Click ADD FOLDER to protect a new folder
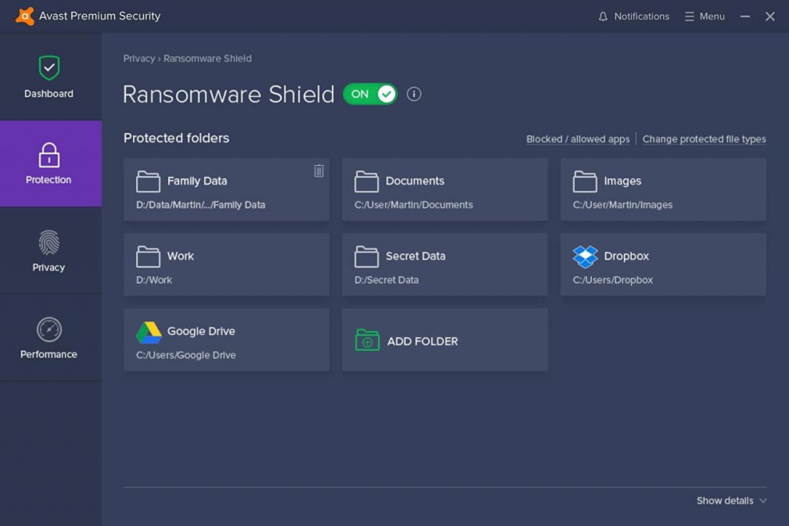The image size is (789, 526). click(444, 340)
